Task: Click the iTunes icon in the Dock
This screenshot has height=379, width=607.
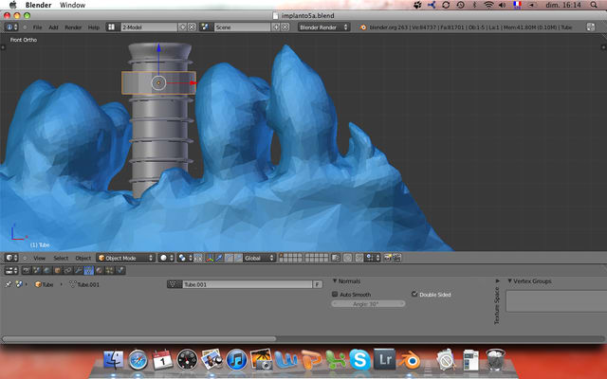Action: 237,359
